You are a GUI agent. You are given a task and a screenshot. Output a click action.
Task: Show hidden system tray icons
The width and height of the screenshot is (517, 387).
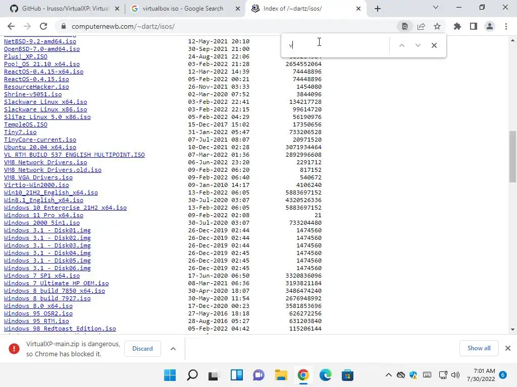(389, 375)
